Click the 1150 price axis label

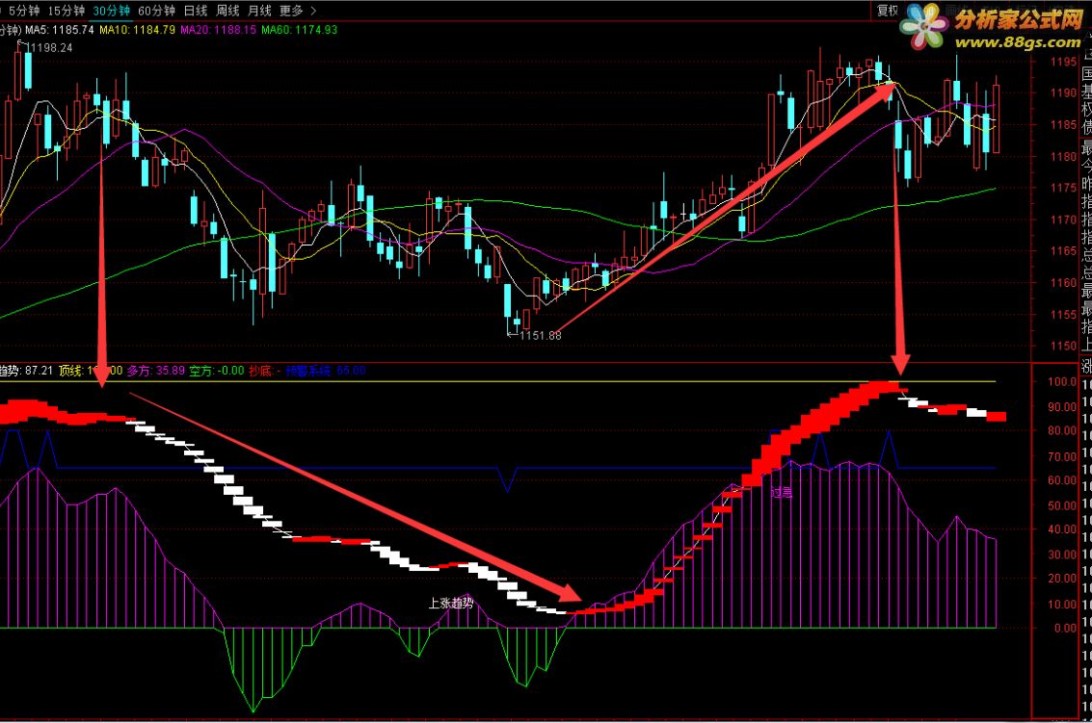pyautogui.click(x=1063, y=346)
